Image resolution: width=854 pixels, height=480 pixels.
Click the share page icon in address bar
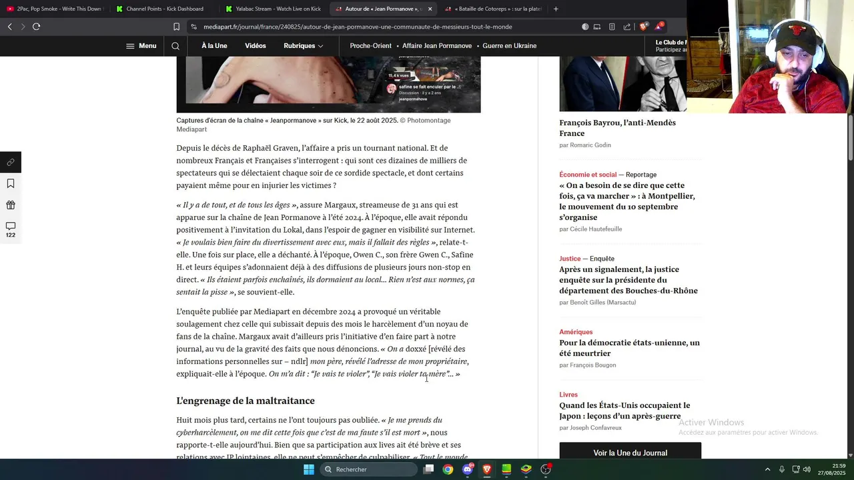coord(627,27)
